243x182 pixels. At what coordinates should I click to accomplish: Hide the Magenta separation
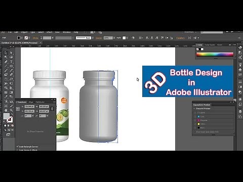(195, 120)
